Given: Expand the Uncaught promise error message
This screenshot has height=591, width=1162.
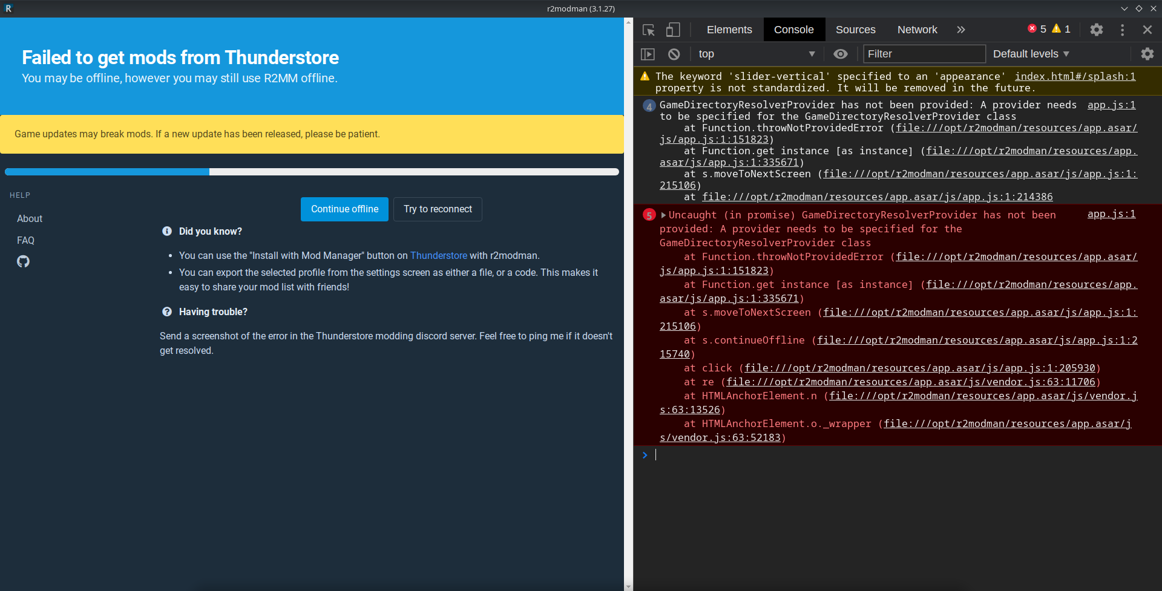Looking at the screenshot, I should click(x=663, y=215).
